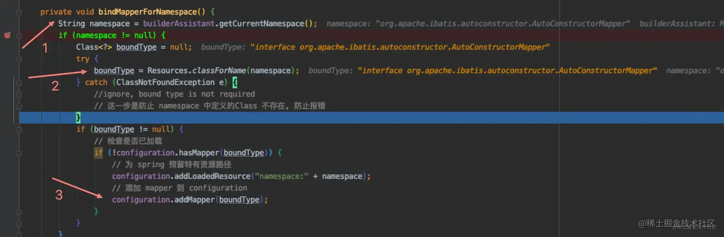This screenshot has height=237, width=724.
Task: Click the "namespace:" string literal
Action: pyautogui.click(x=282, y=176)
